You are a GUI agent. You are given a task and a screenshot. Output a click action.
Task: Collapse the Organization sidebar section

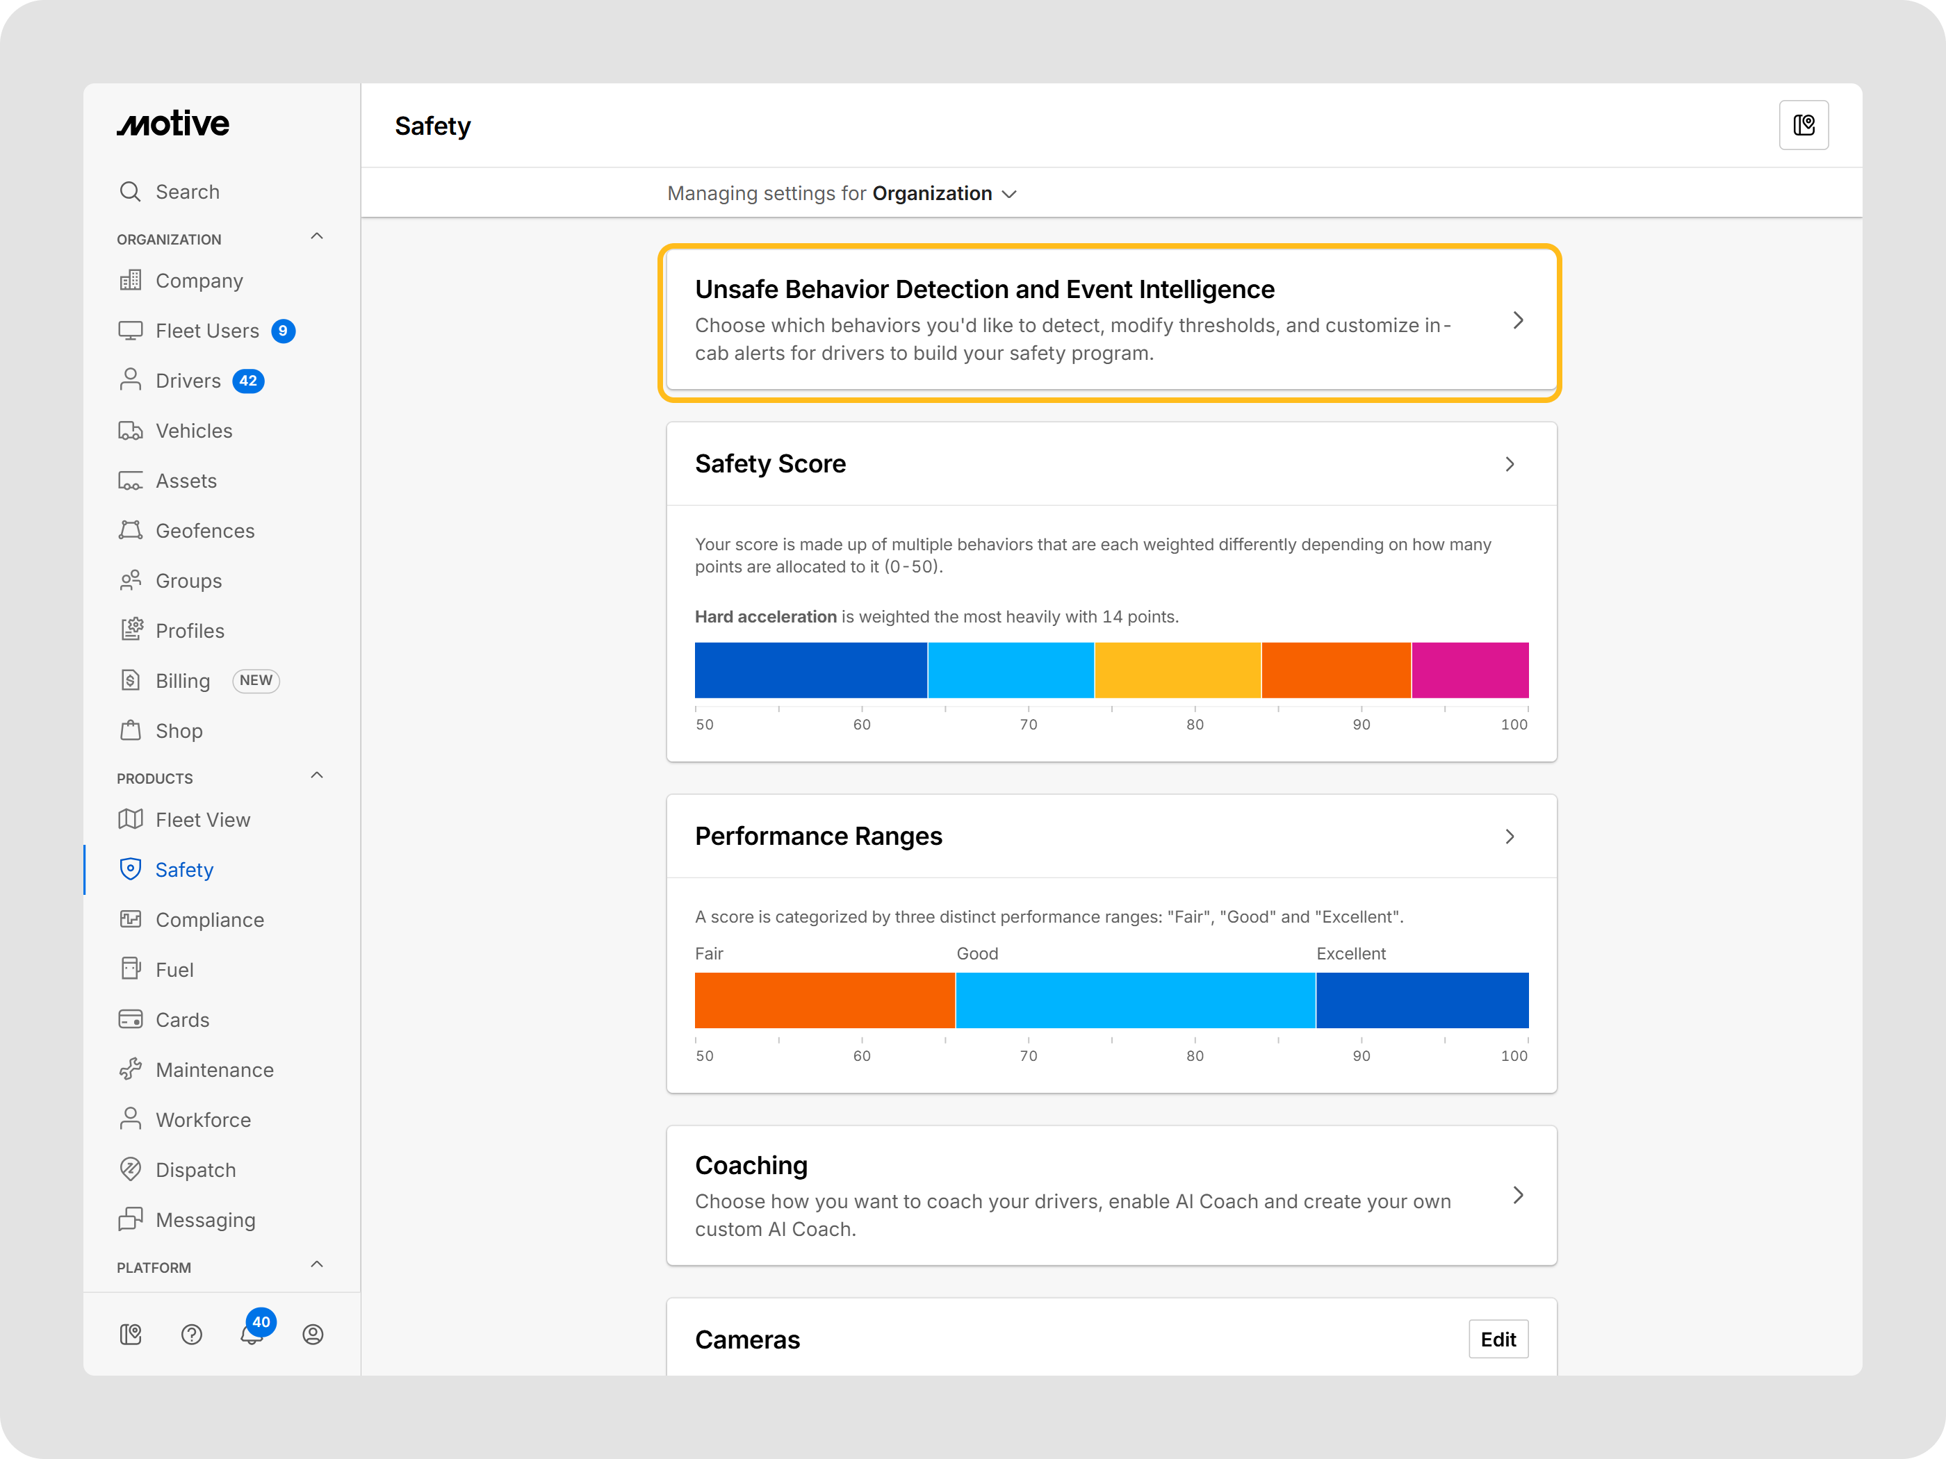pyautogui.click(x=317, y=237)
